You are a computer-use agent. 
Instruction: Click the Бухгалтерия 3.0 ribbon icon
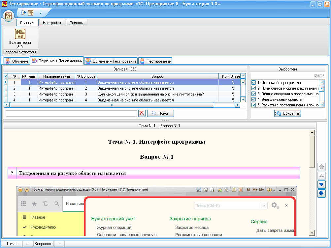click(x=20, y=35)
